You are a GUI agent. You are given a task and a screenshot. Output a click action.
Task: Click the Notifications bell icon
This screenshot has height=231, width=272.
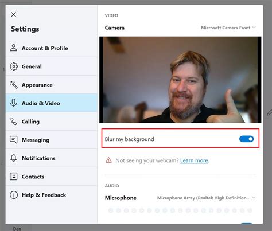[14, 158]
